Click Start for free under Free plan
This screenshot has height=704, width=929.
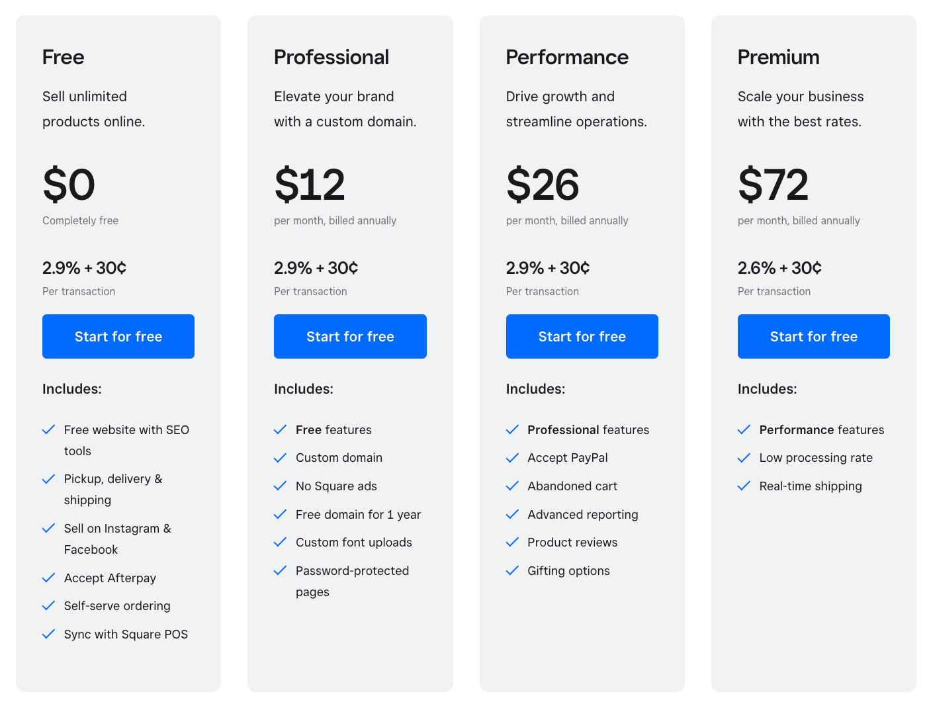click(118, 336)
